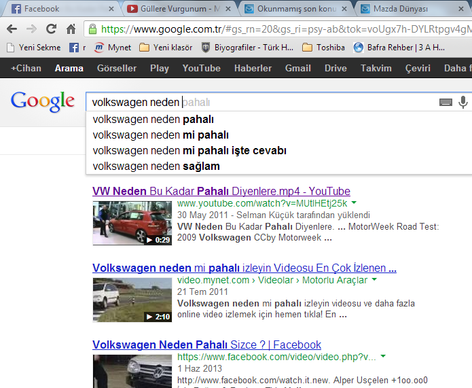Expand dropdown arrow next to video.mynet.com breadcrumb
Image resolution: width=472 pixels, height=388 pixels.
pyautogui.click(x=374, y=279)
